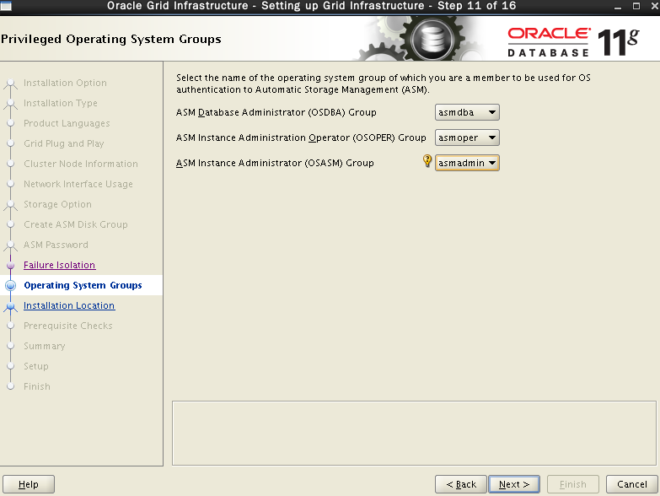Open the ASM Database Administrator (OSDBA) group dropdown

[x=468, y=112]
